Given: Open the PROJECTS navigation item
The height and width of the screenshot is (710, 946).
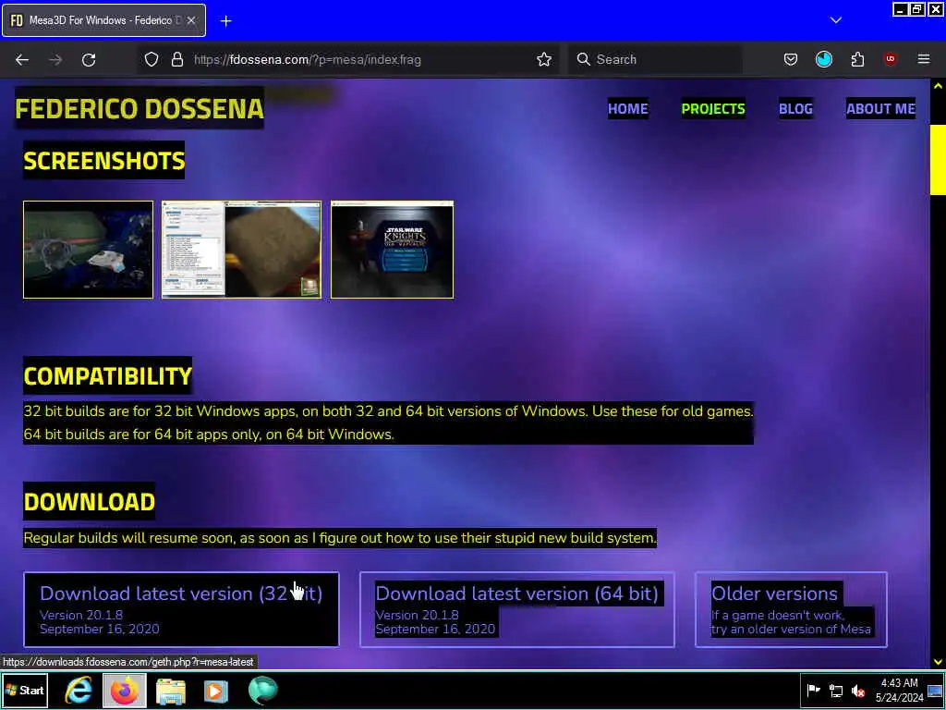Looking at the screenshot, I should pos(713,109).
